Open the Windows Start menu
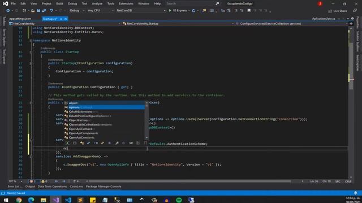This screenshot has height=203, width=362. pyautogui.click(x=6, y=200)
